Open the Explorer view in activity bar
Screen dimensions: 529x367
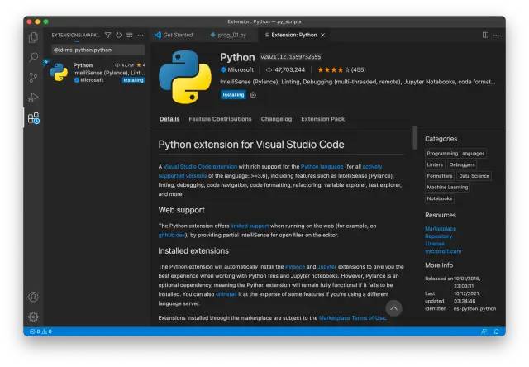pyautogui.click(x=33, y=37)
